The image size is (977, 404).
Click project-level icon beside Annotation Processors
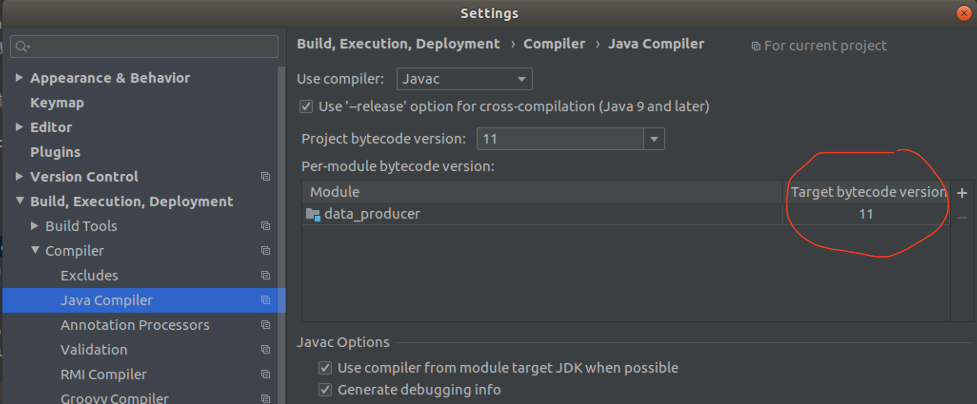click(266, 325)
